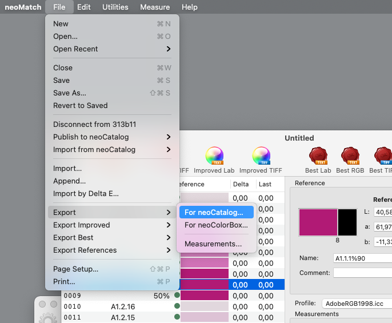Click the black swatch beside the reference color

tap(347, 222)
